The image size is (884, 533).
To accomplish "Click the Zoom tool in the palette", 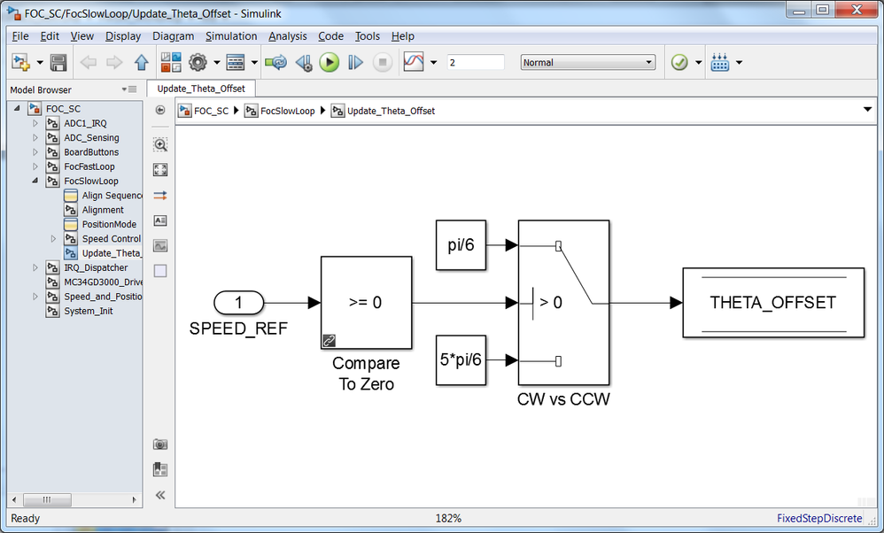I will (160, 145).
